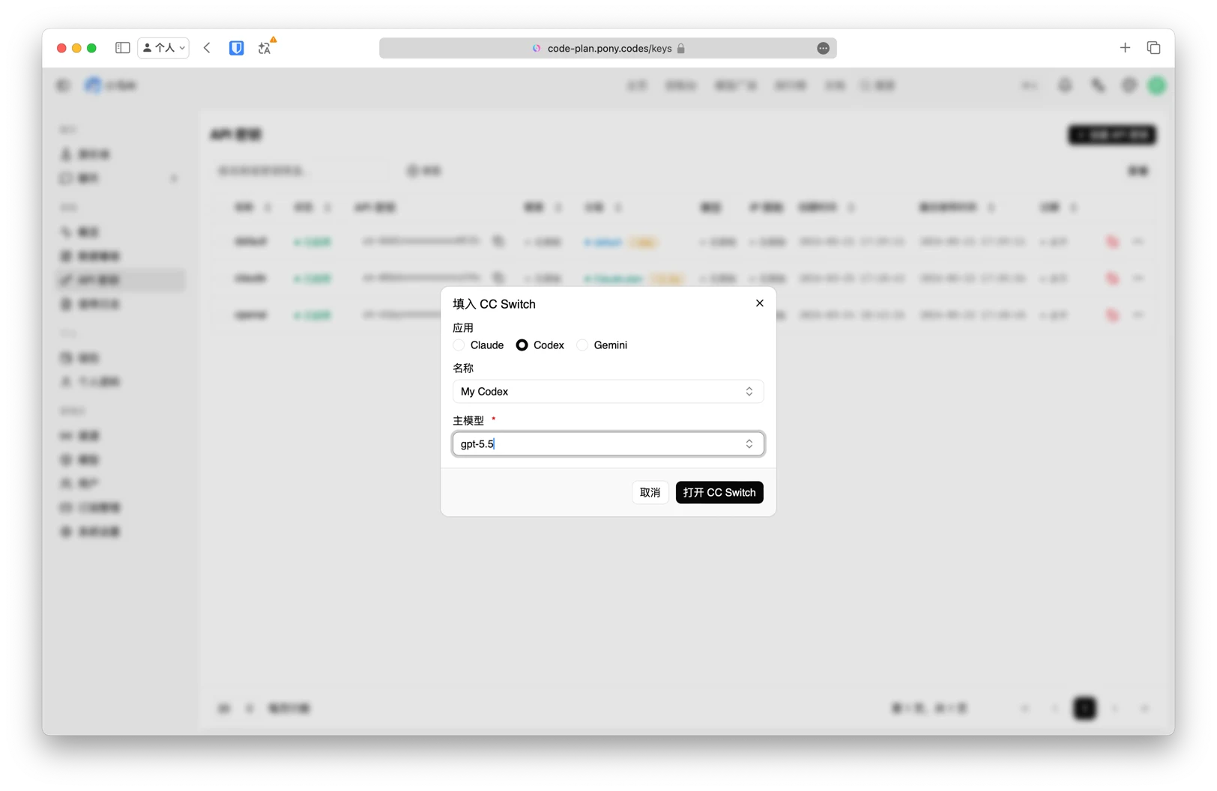Close the 填入 CC Switch dialog
The width and height of the screenshot is (1217, 791).
[x=760, y=303]
